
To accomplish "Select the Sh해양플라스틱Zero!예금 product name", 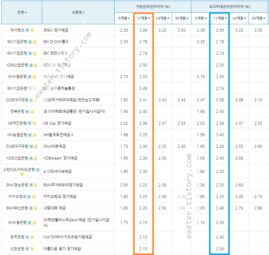I will (x=76, y=222).
